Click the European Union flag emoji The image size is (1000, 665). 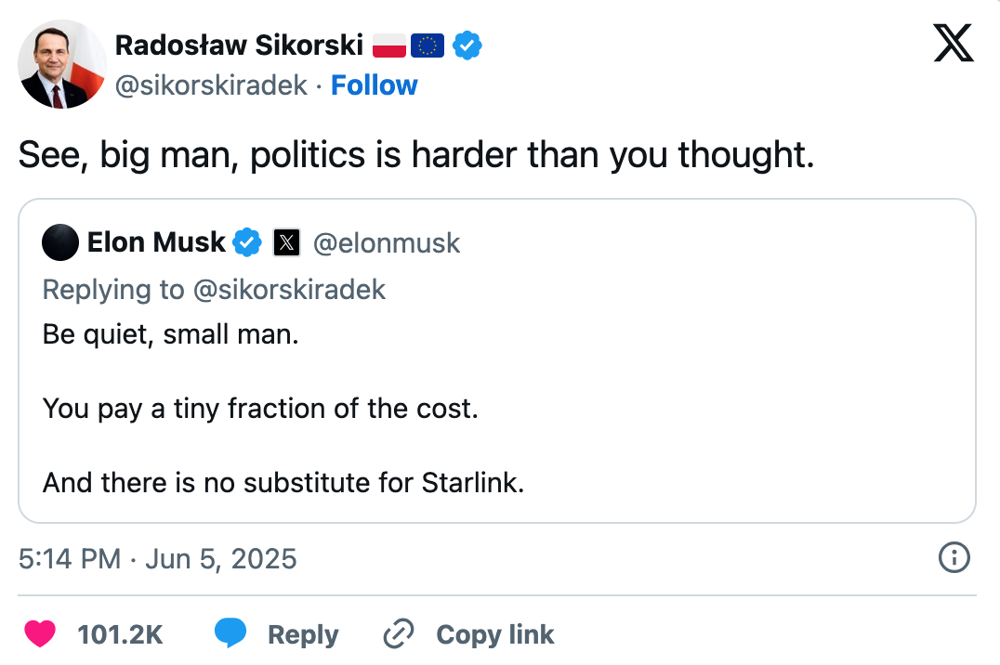click(428, 44)
